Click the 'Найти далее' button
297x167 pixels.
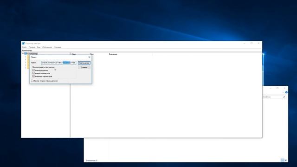tap(84, 63)
